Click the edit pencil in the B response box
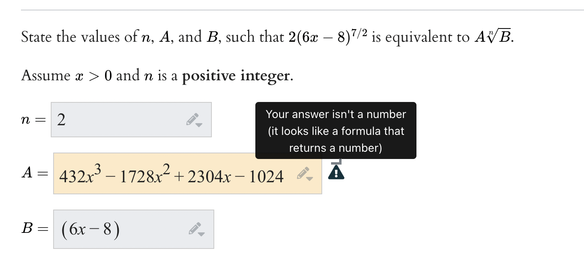This screenshot has height=273, width=584. pyautogui.click(x=195, y=228)
